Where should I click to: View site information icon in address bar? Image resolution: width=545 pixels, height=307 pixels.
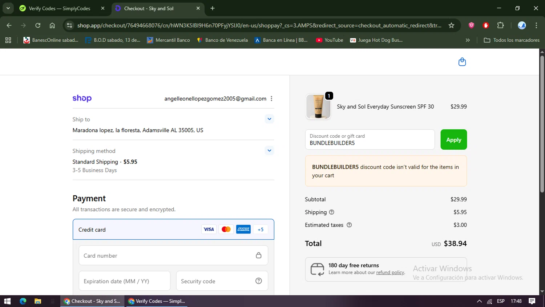point(69,25)
